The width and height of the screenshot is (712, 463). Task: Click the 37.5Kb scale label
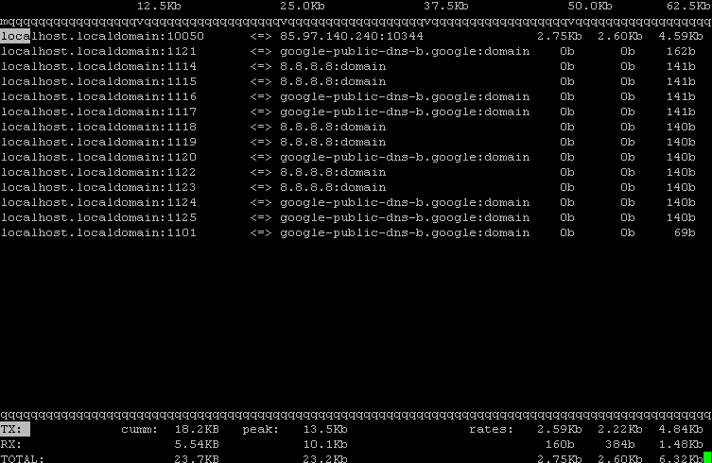point(446,6)
